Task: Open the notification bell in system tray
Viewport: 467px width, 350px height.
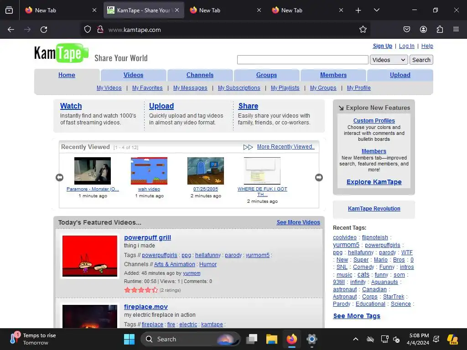Action: (436, 339)
